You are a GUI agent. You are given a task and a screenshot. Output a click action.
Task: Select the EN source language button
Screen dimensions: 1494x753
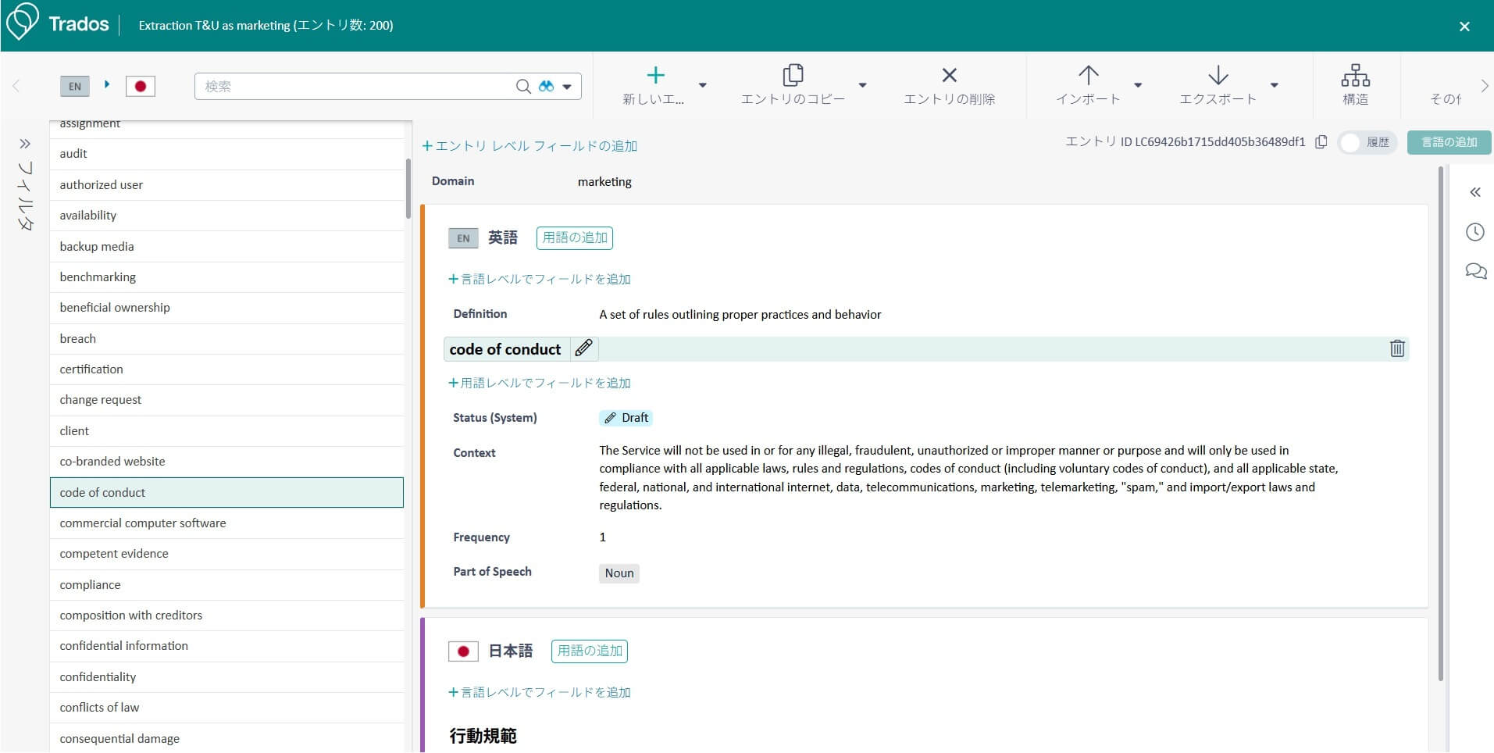click(75, 86)
